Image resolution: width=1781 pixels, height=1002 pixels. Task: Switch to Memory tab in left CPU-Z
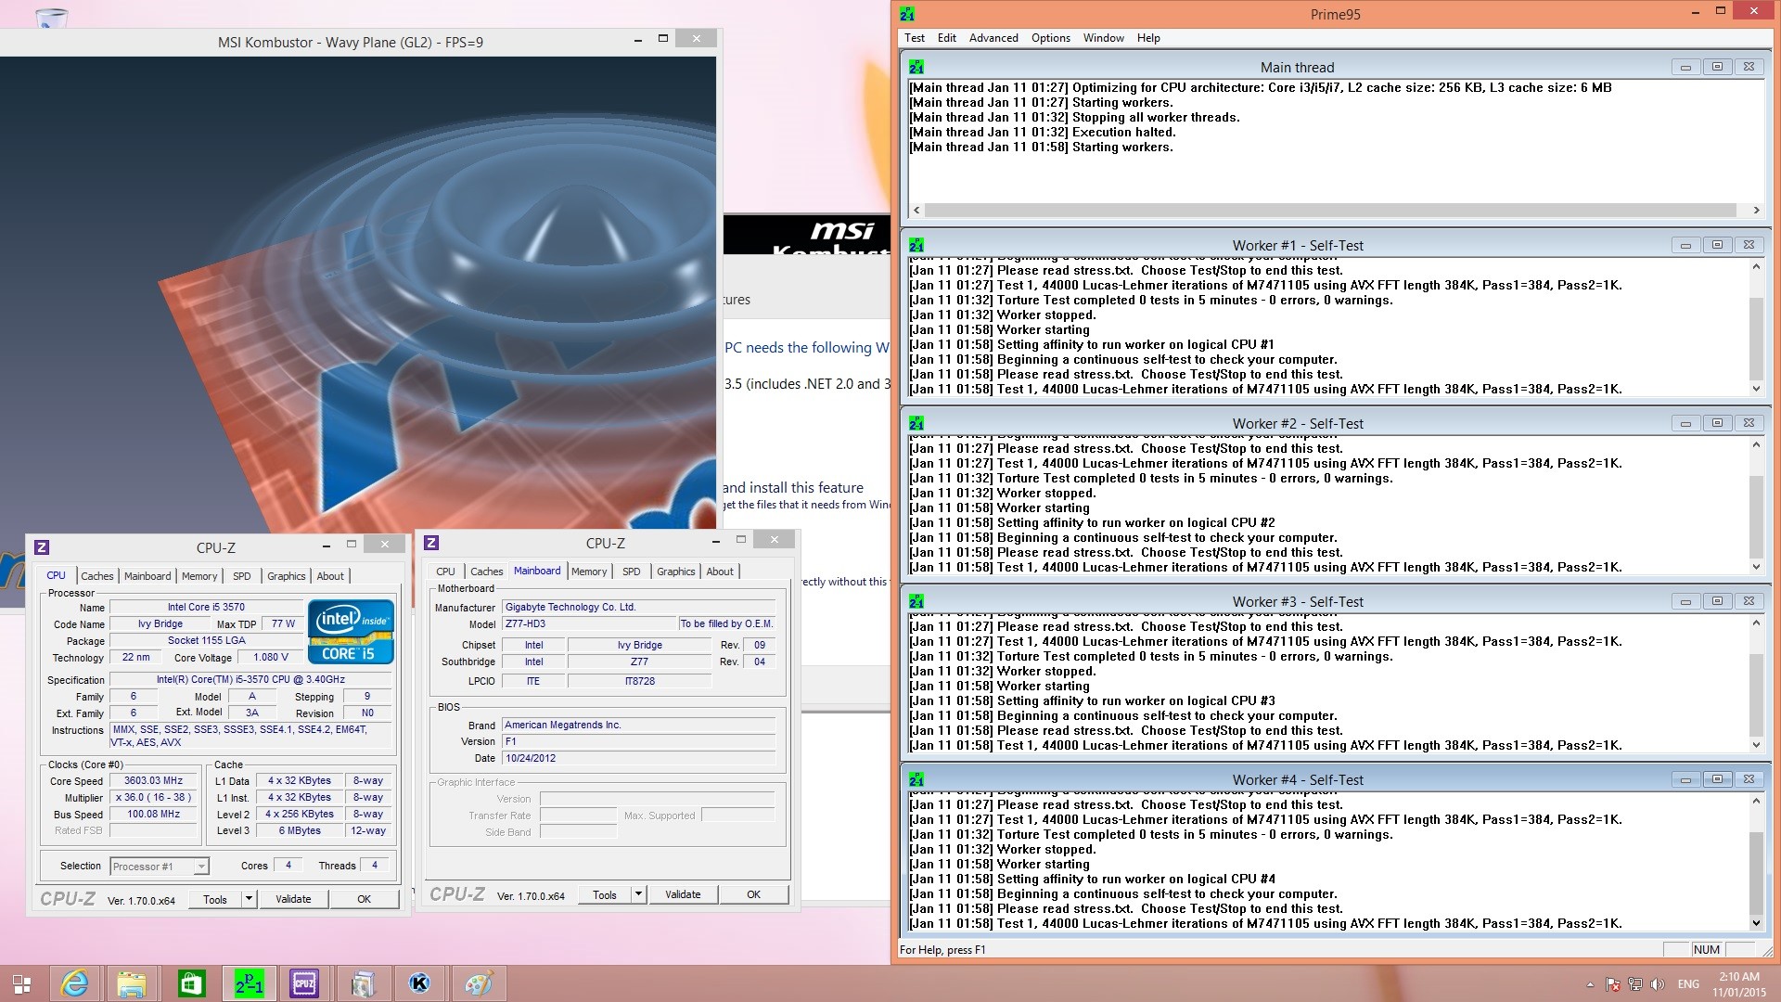point(199,576)
